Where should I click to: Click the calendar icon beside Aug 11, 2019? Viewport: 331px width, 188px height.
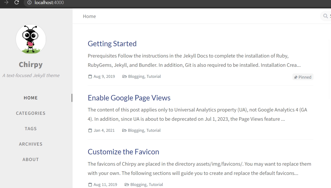point(90,185)
